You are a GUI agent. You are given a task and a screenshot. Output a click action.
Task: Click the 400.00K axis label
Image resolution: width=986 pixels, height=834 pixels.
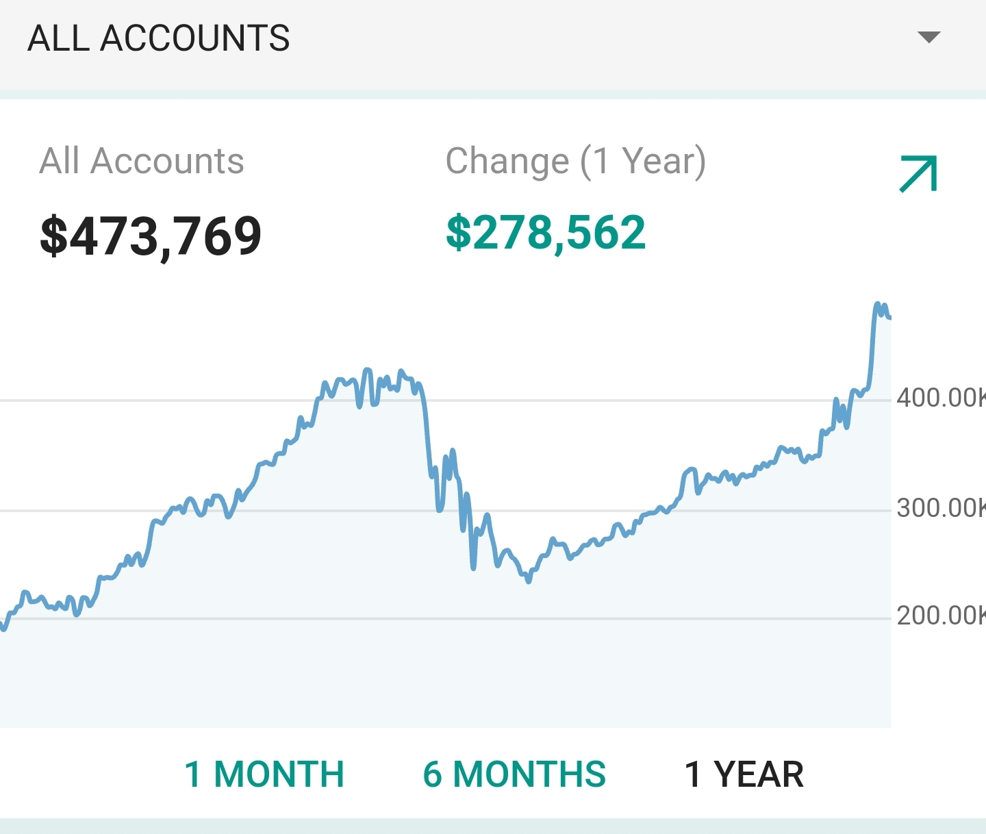click(939, 398)
